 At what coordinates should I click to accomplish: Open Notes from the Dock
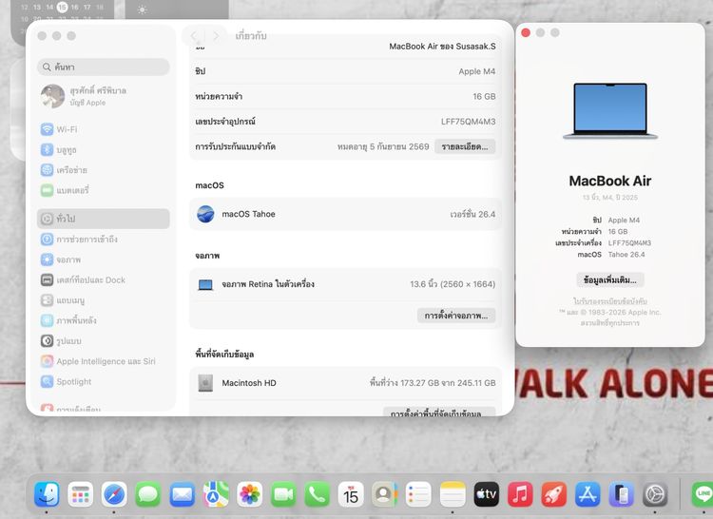453,494
